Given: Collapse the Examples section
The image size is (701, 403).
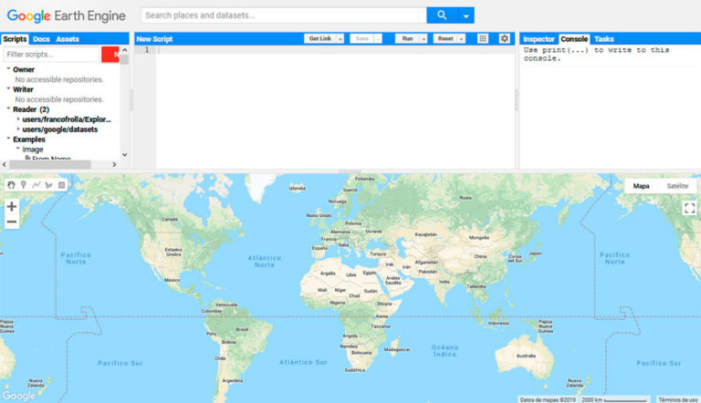Looking at the screenshot, I should [8, 139].
